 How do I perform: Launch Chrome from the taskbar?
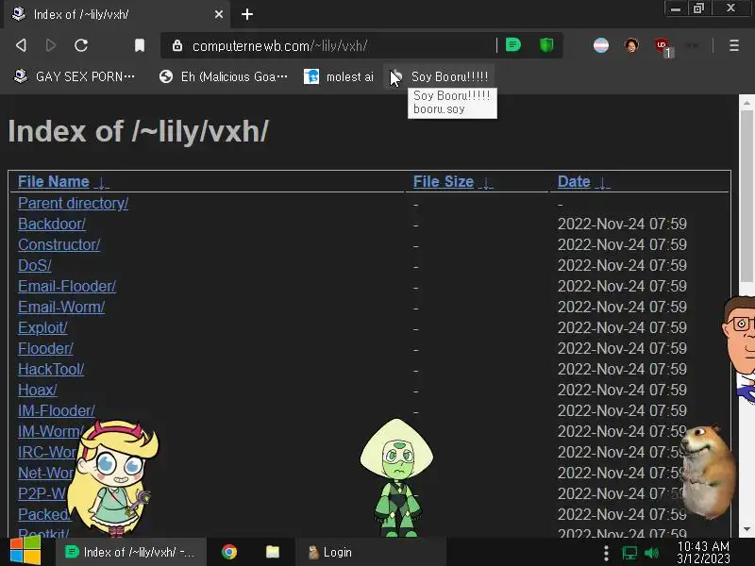coord(229,552)
